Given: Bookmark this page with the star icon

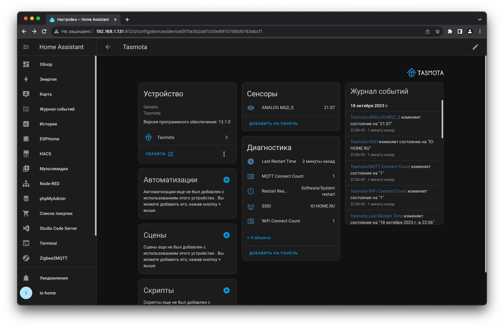Looking at the screenshot, I should (438, 31).
